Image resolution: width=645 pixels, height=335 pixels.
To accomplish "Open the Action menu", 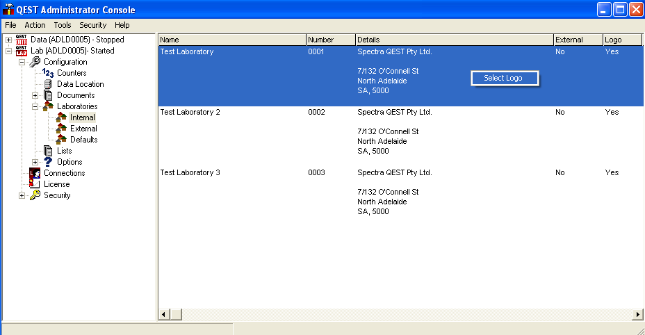I will (x=35, y=25).
